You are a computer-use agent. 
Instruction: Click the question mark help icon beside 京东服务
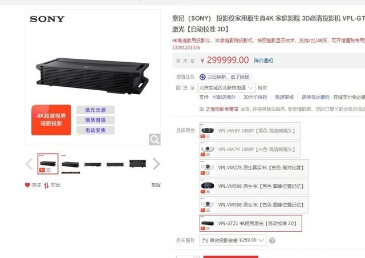click(x=272, y=240)
